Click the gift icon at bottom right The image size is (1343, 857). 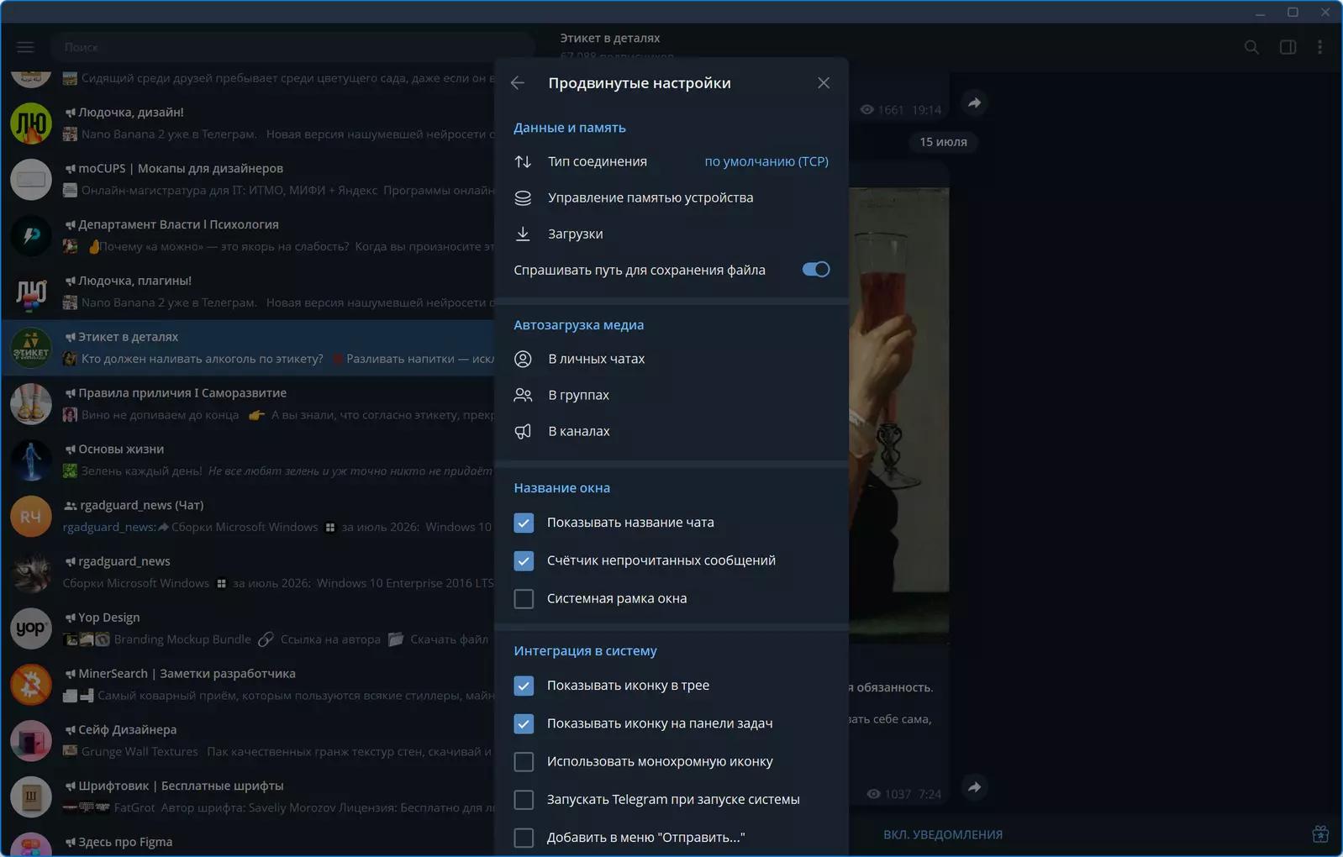coord(1320,834)
